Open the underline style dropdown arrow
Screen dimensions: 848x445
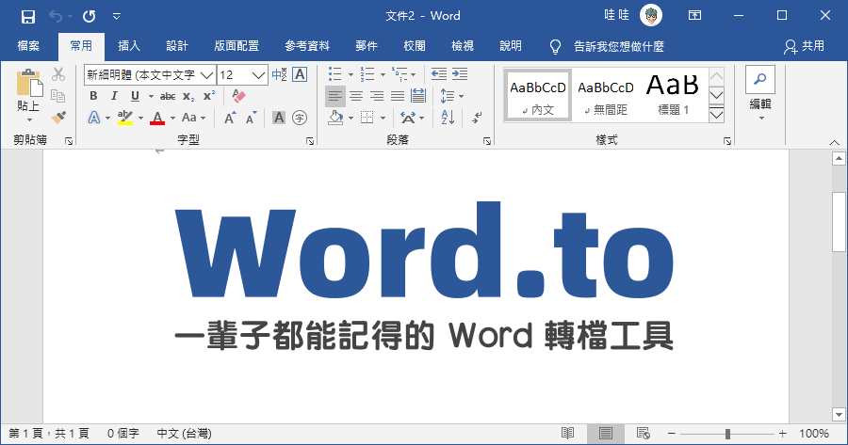[x=151, y=97]
